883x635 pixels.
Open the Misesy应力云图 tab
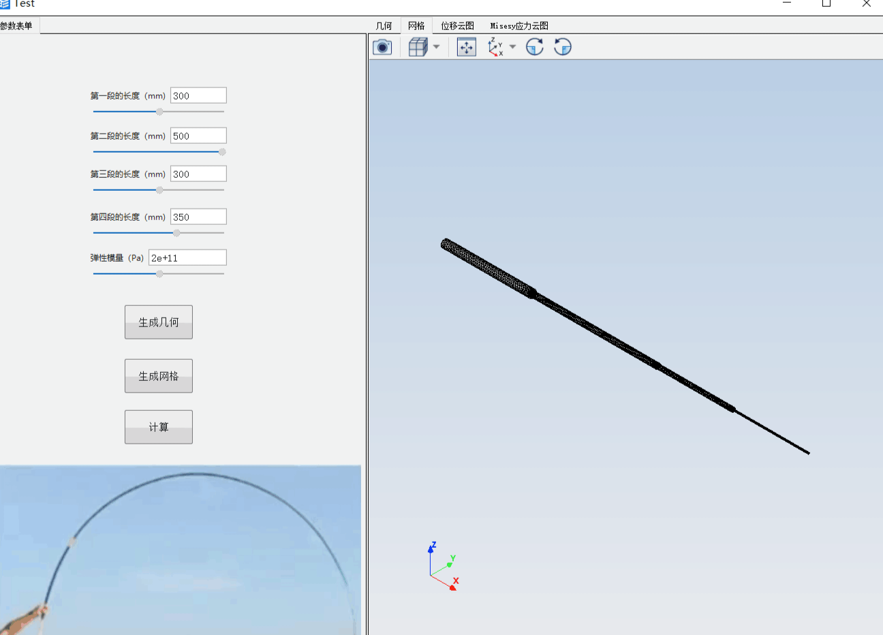click(519, 26)
